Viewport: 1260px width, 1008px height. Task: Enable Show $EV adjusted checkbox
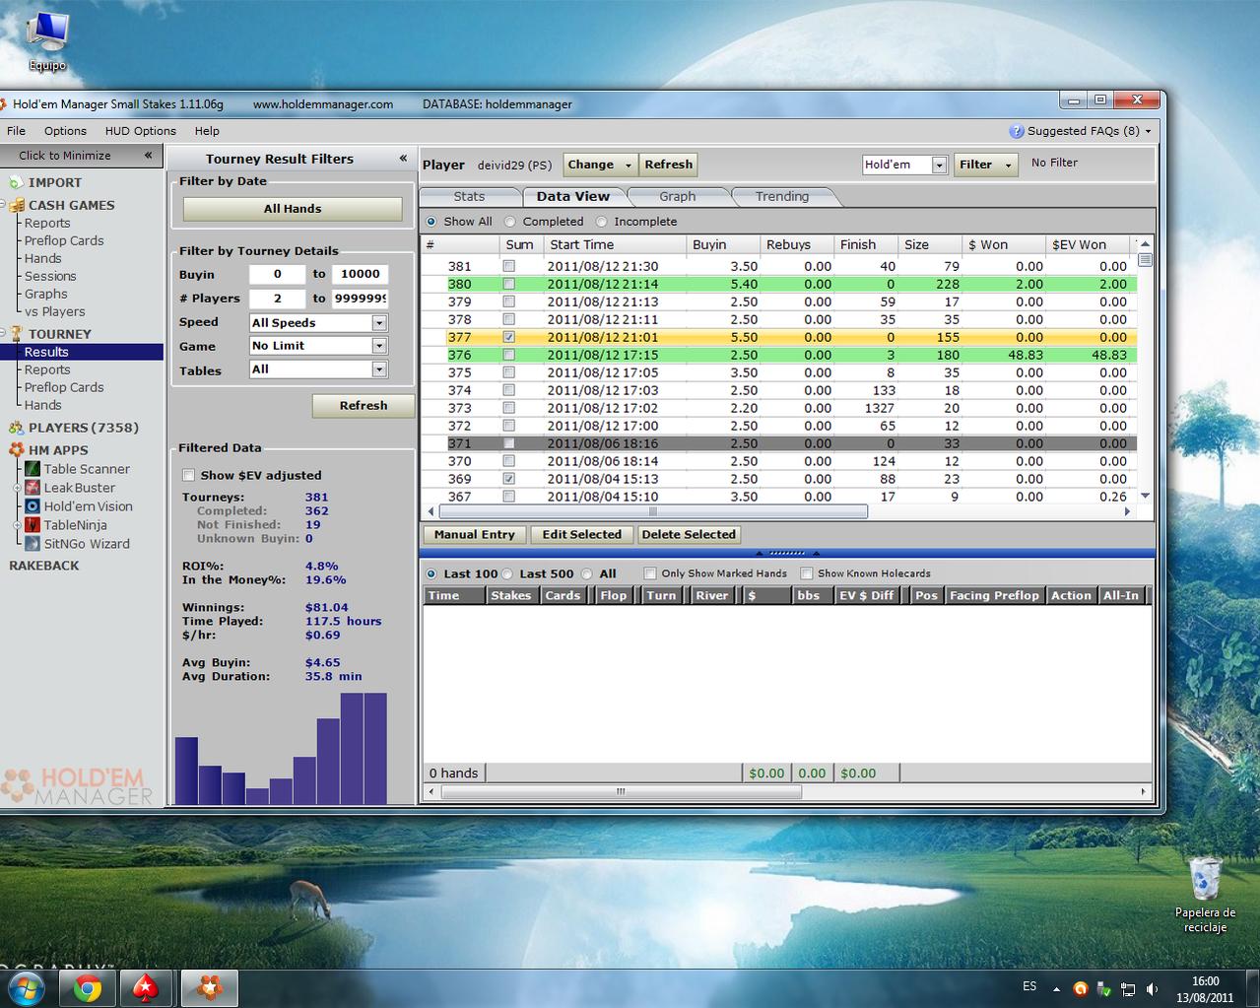pos(189,475)
